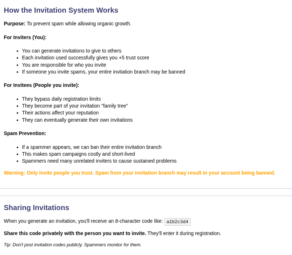The width and height of the screenshot is (292, 255).
Task: Click 'They can eventually generate their own invitations'
Action: [77, 120]
